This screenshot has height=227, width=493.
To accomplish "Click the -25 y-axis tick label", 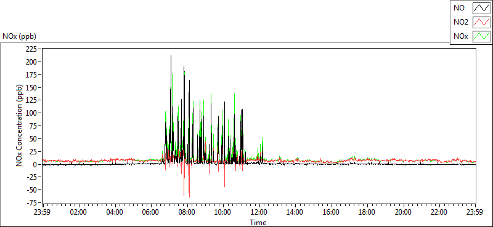I will pyautogui.click(x=31, y=177).
